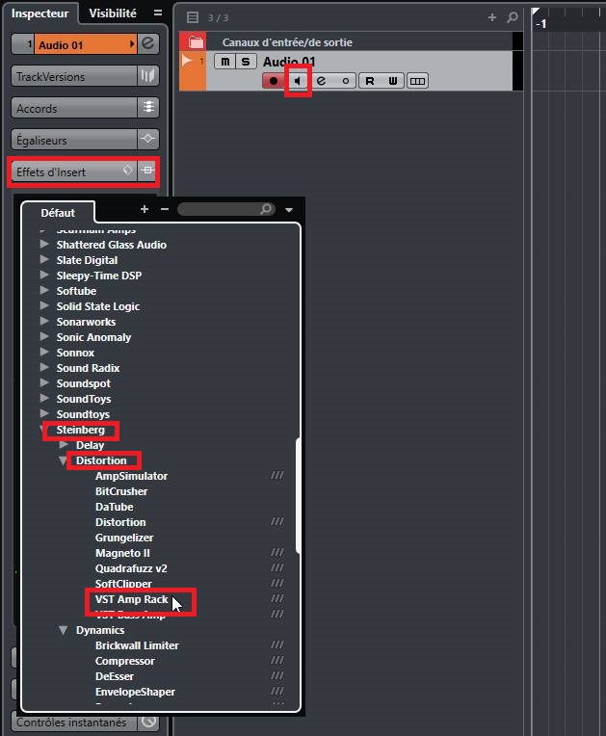Click the plugin search field
The image size is (606, 736).
pos(226,209)
